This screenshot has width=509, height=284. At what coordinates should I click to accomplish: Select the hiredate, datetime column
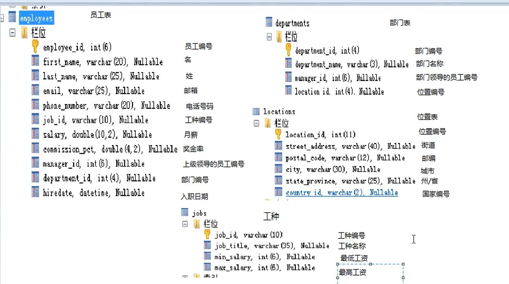[x=94, y=193]
